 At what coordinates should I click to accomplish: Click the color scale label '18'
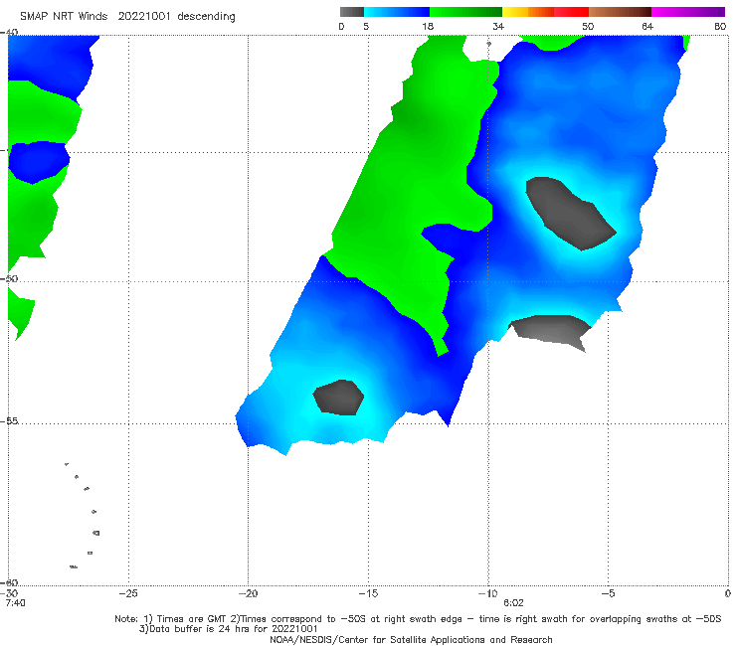(428, 26)
